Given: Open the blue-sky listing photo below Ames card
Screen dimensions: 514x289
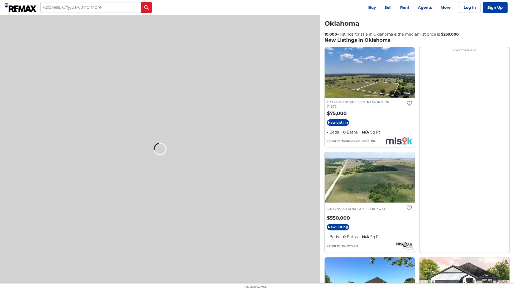Looking at the screenshot, I should (370, 270).
